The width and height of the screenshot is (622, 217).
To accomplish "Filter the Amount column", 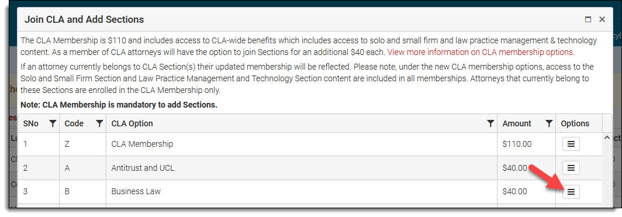I will click(x=549, y=124).
